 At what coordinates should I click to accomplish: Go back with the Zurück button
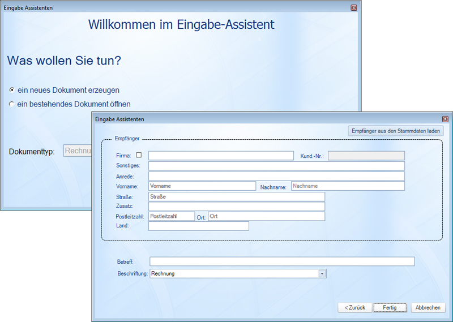click(355, 307)
